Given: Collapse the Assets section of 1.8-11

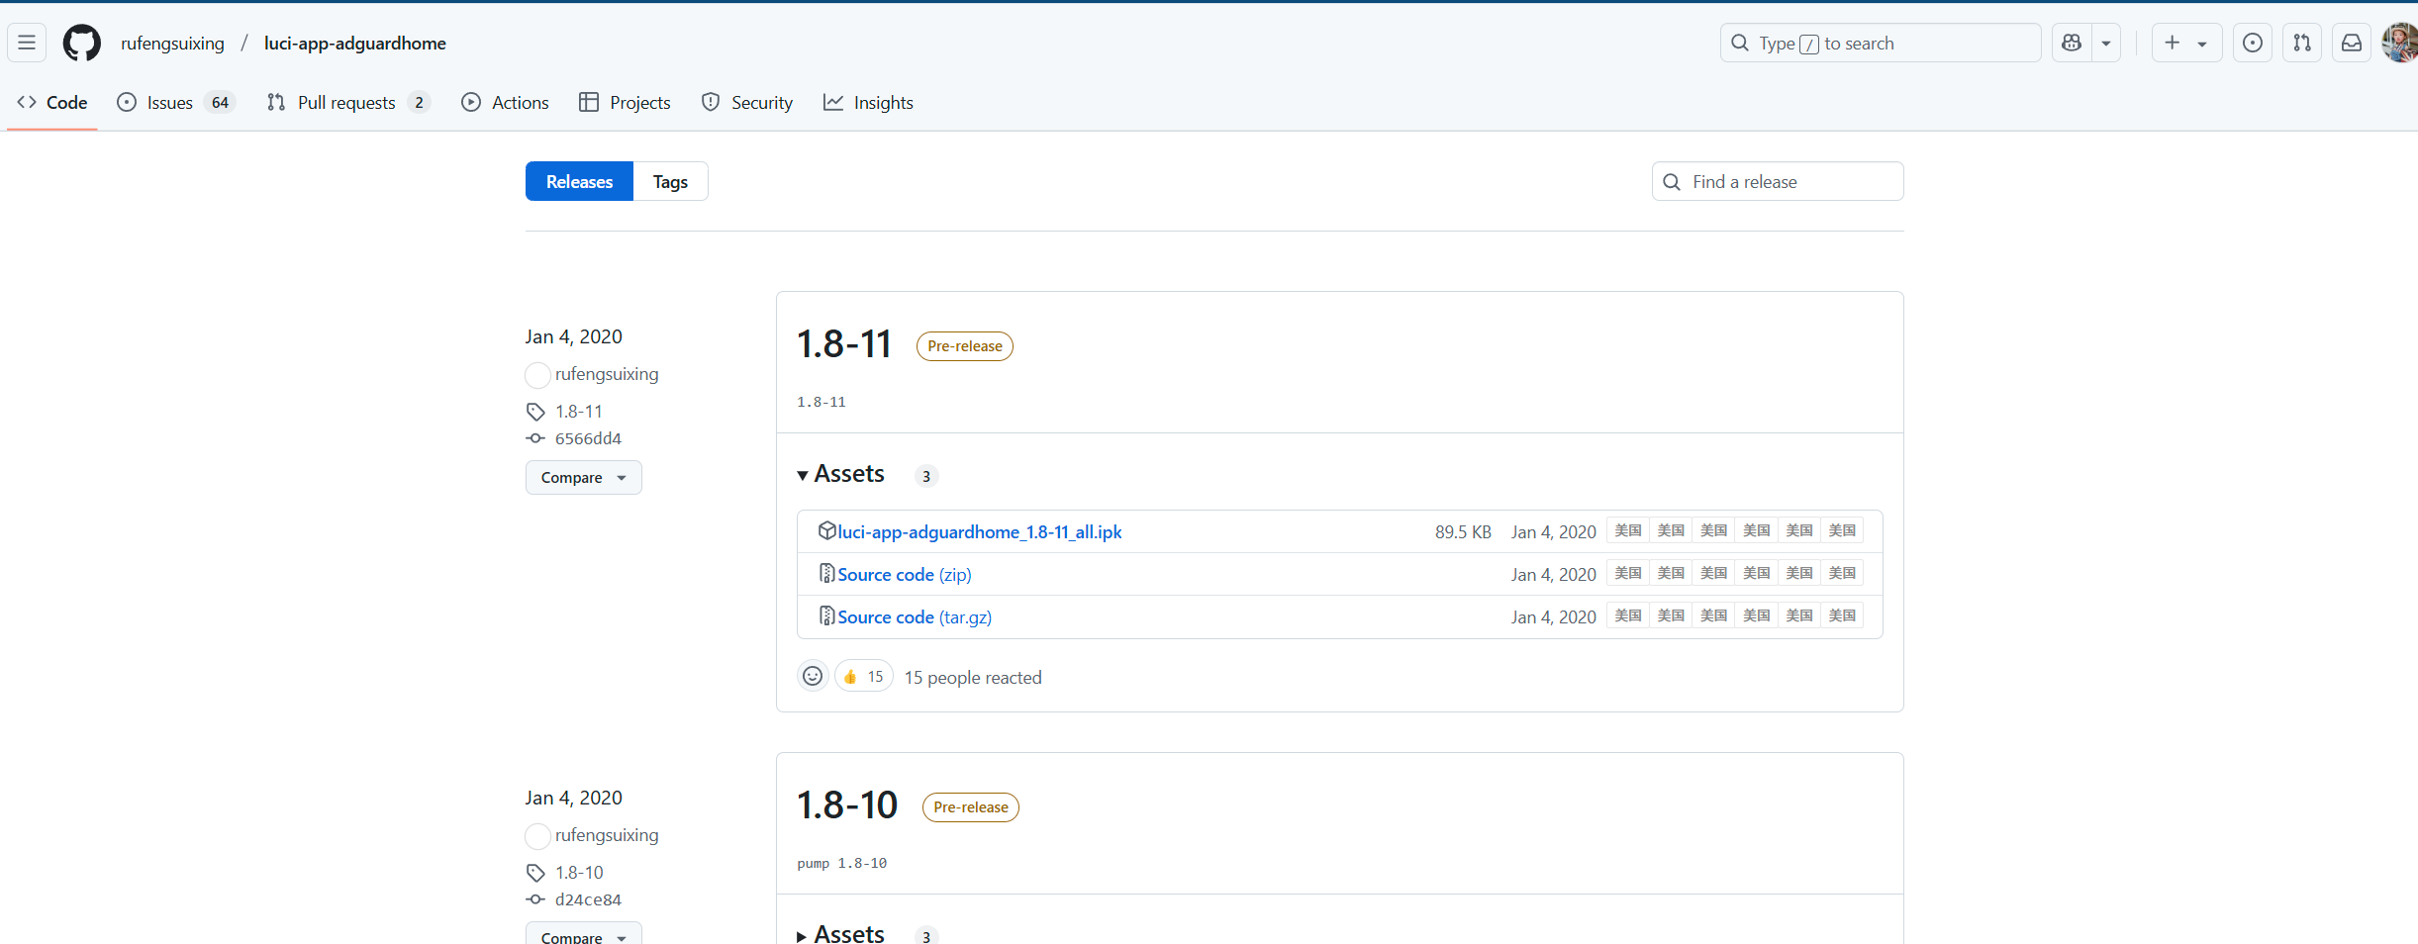Looking at the screenshot, I should pos(841,474).
